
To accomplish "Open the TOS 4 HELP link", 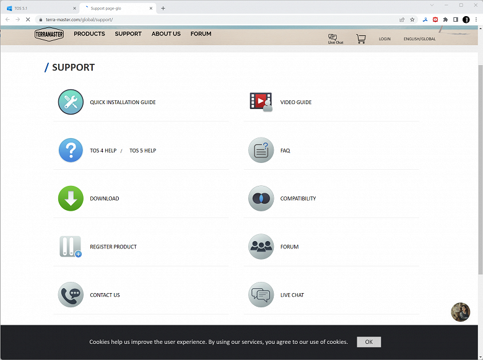I will 103,151.
